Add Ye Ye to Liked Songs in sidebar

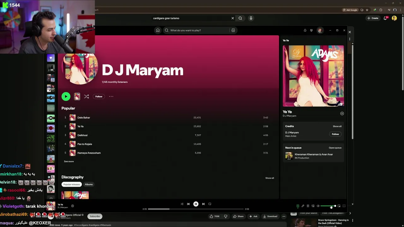[342, 113]
